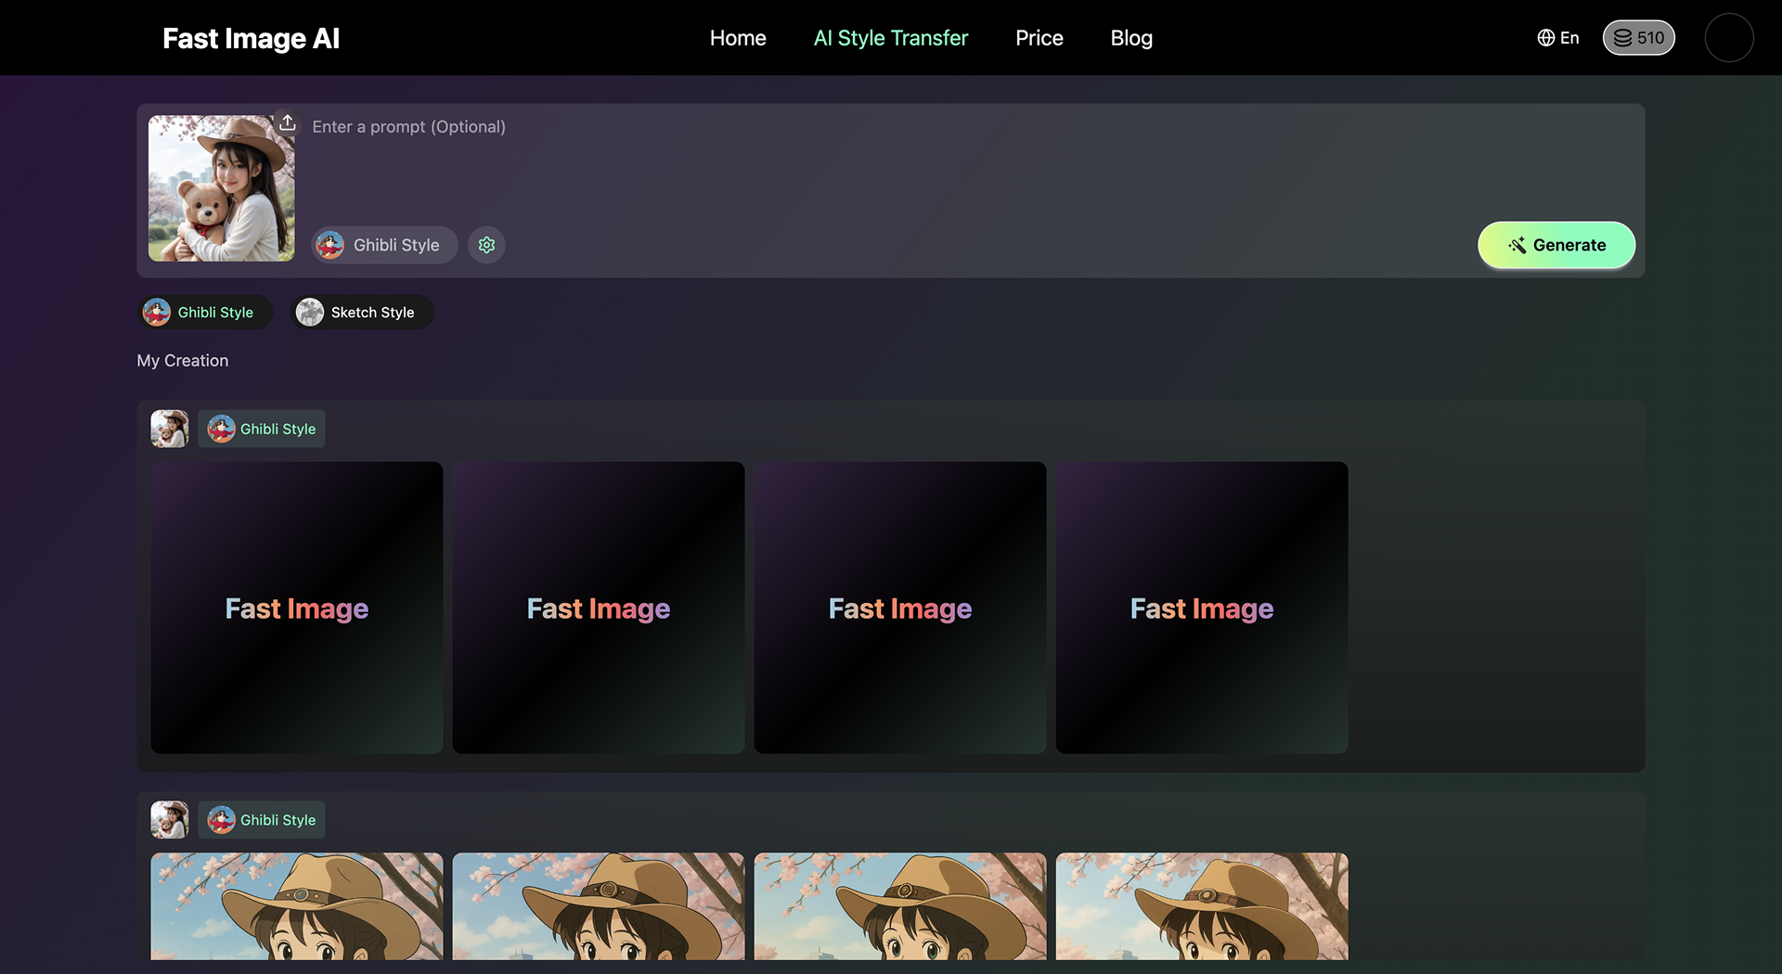Open the first generated Ghibli image thumbnail
Image resolution: width=1782 pixels, height=974 pixels.
click(x=297, y=905)
